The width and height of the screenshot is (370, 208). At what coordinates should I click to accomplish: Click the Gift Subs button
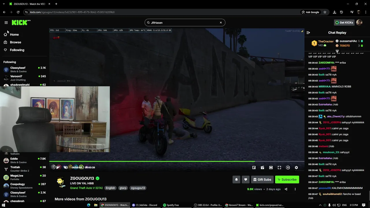[x=262, y=179]
